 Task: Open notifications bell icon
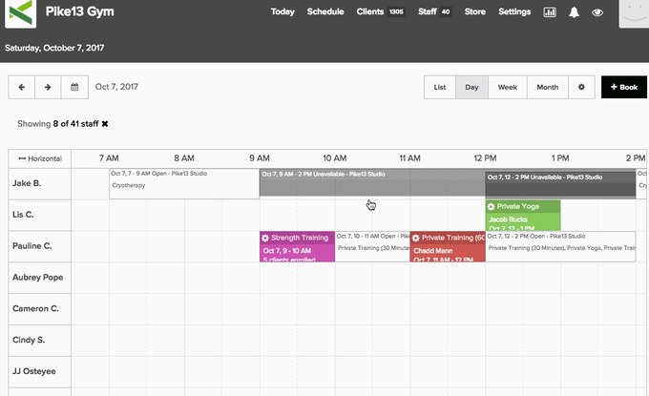[x=574, y=12]
